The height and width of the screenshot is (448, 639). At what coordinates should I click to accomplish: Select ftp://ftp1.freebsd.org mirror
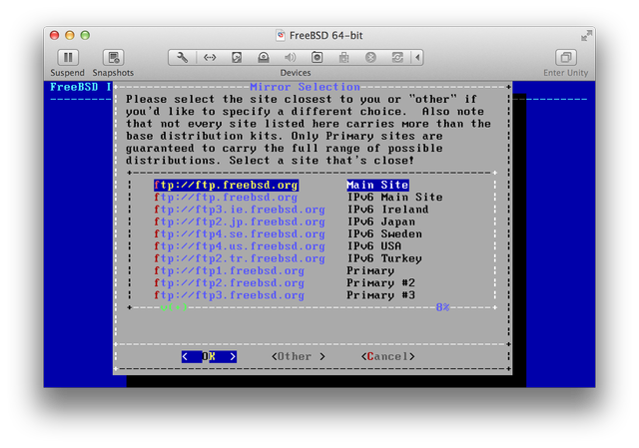click(229, 270)
